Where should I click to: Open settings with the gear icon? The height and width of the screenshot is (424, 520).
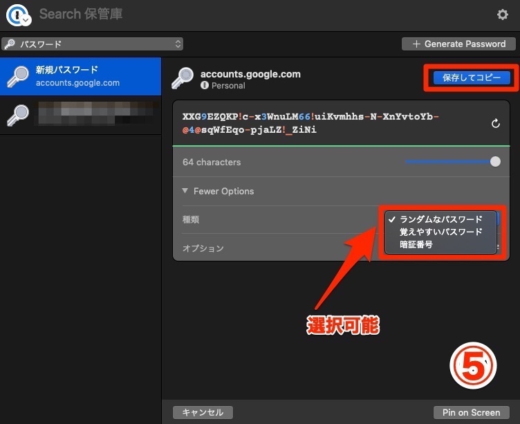503,15
